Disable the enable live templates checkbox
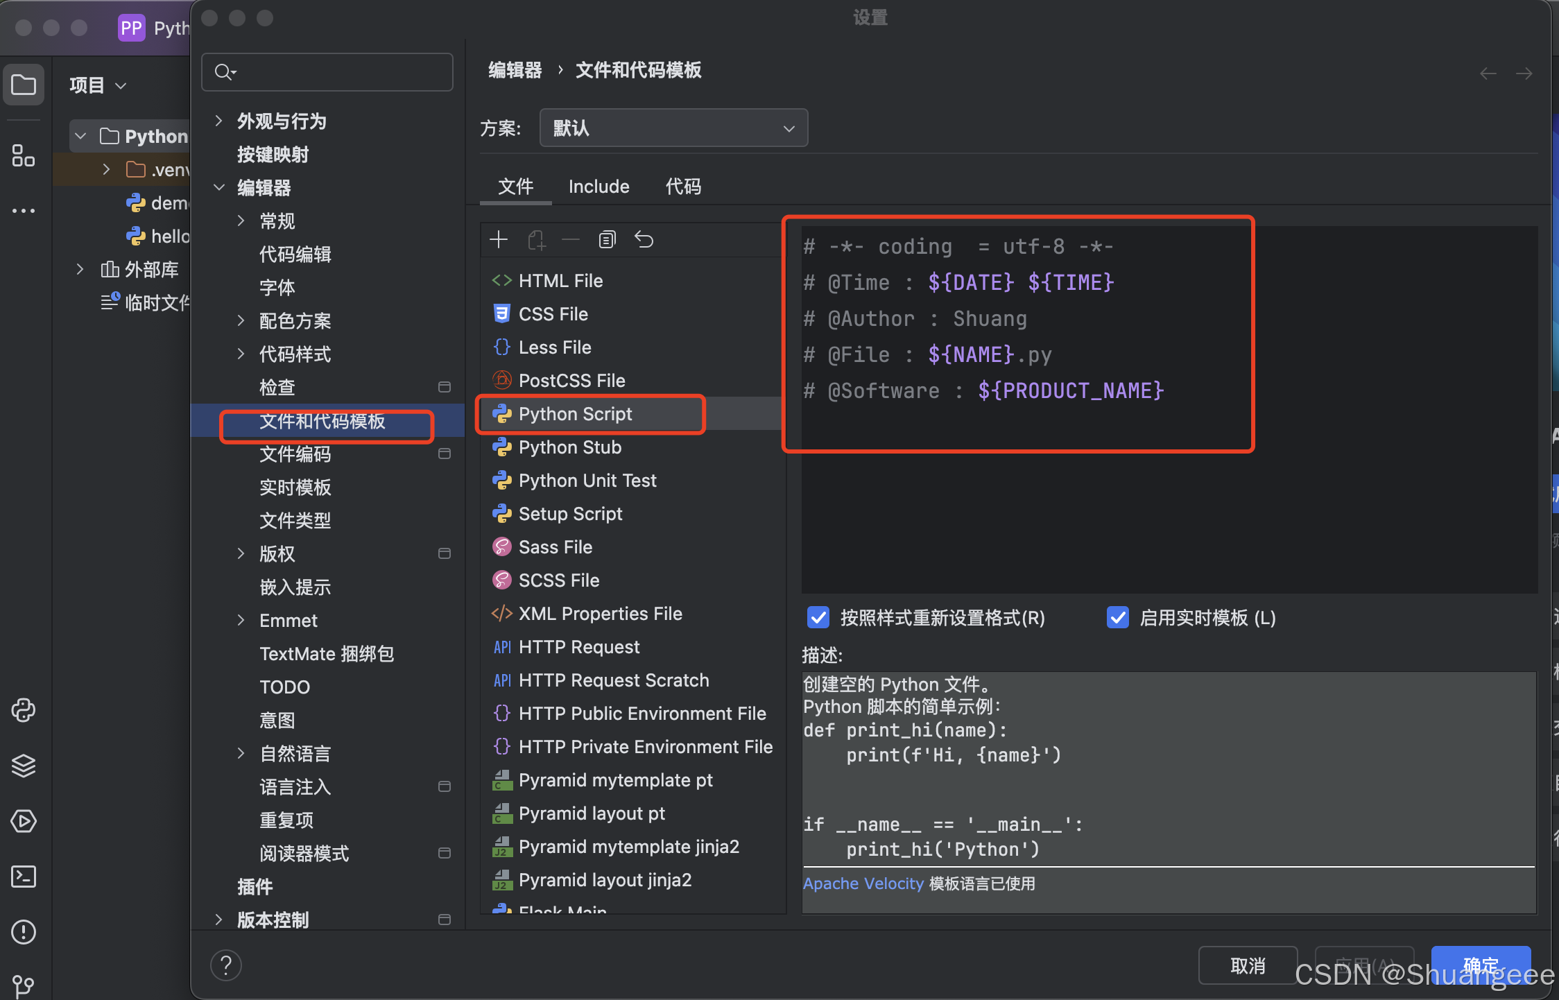The height and width of the screenshot is (1000, 1559). click(x=1118, y=617)
